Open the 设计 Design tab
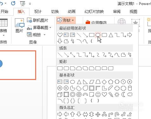Image resolution: width=151 pixels, height=119 pixels. tap(38, 12)
